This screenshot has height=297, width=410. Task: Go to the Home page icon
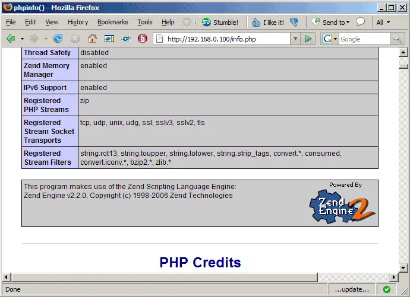92,39
